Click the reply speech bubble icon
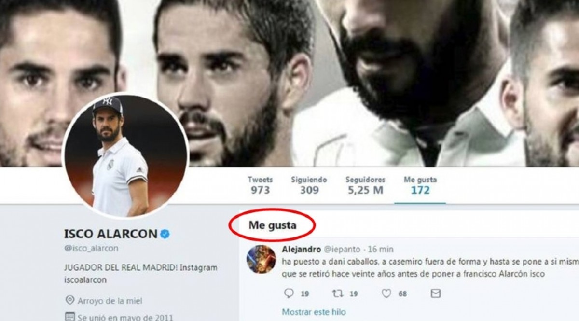The height and width of the screenshot is (321, 579). (289, 293)
